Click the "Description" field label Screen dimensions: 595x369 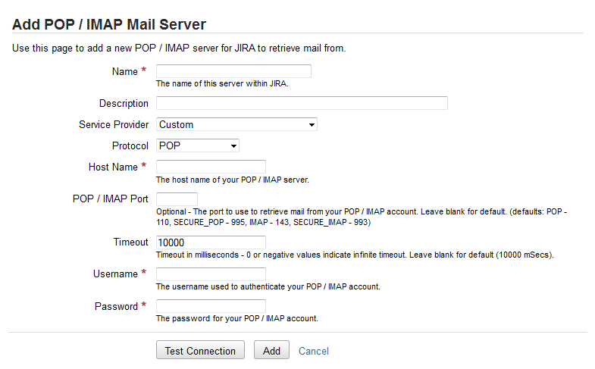pos(124,103)
